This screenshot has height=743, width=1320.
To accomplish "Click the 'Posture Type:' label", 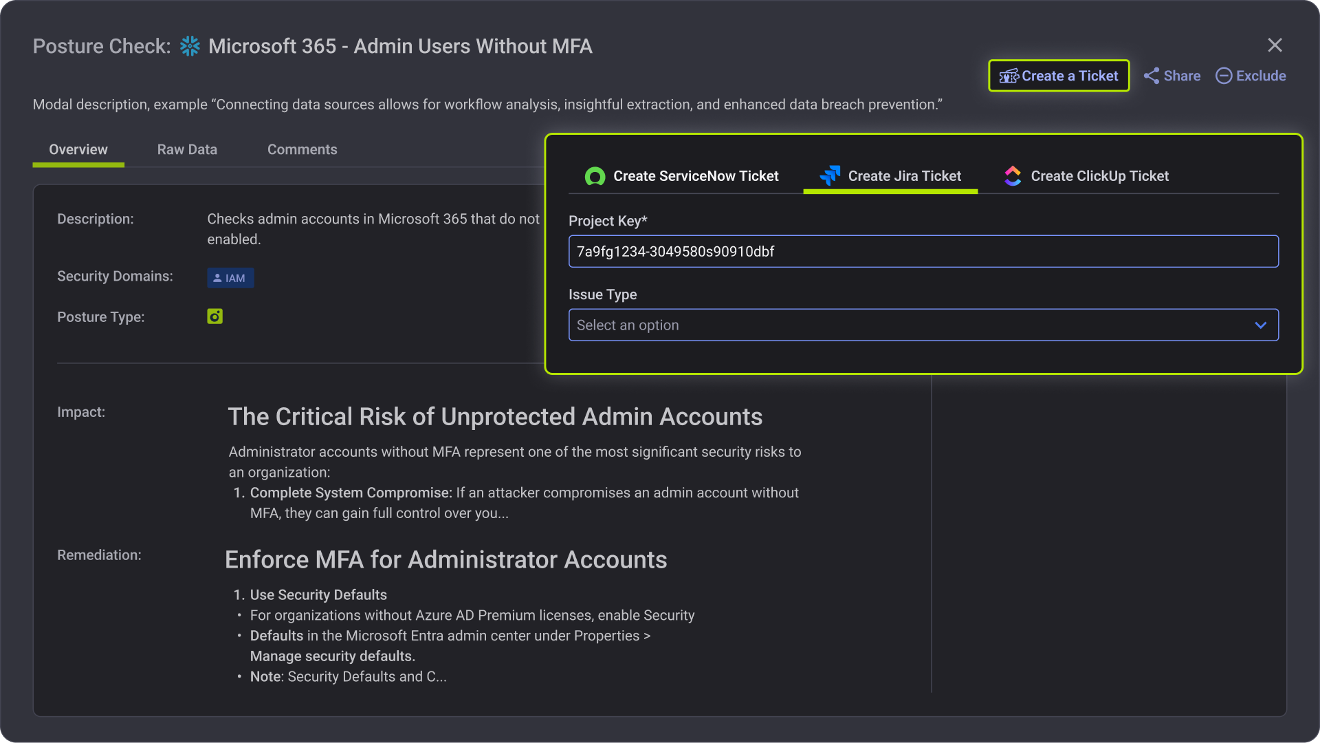I will pyautogui.click(x=101, y=317).
